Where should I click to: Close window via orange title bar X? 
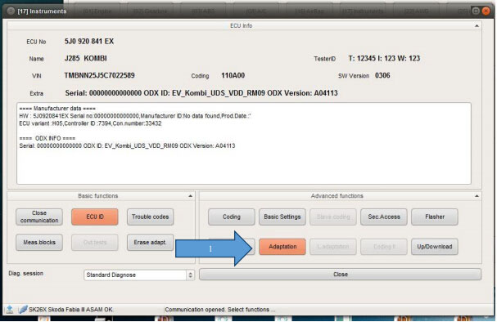coord(486,11)
